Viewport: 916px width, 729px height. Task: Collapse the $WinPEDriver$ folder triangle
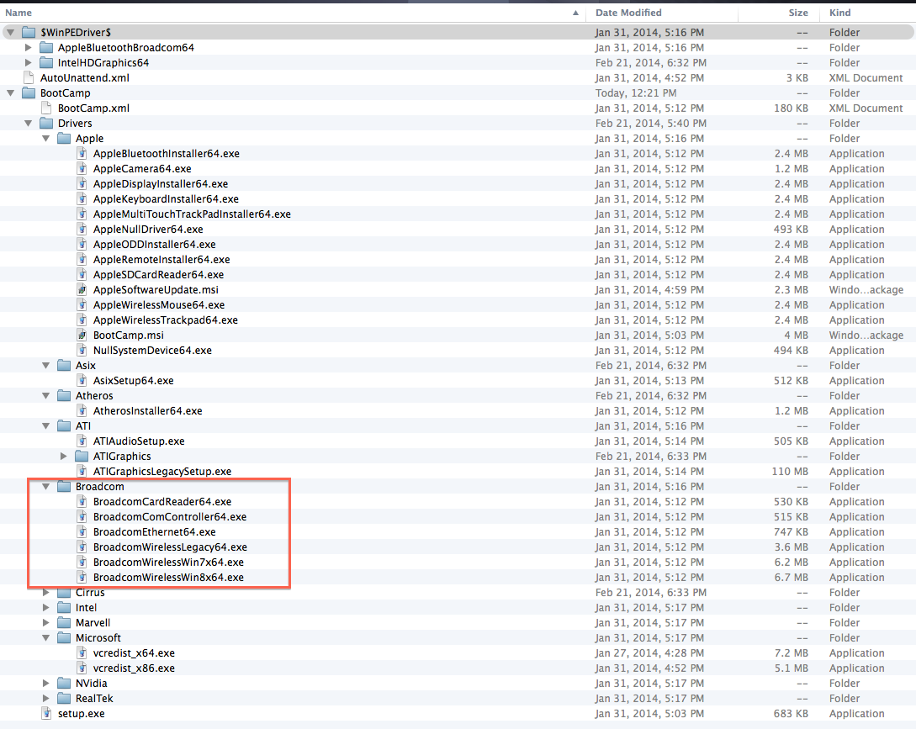[11, 32]
